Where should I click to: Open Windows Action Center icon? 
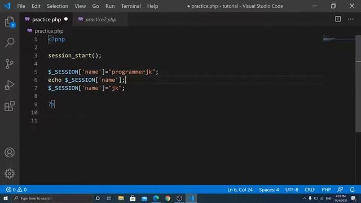354,198
